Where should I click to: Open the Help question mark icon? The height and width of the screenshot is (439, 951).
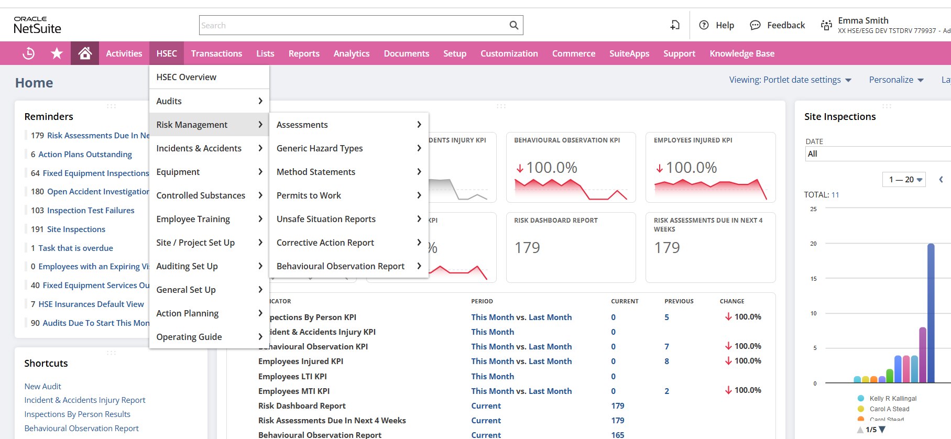click(x=704, y=25)
